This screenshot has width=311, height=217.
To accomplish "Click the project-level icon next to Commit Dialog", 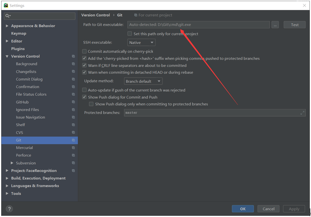I will point(73,79).
